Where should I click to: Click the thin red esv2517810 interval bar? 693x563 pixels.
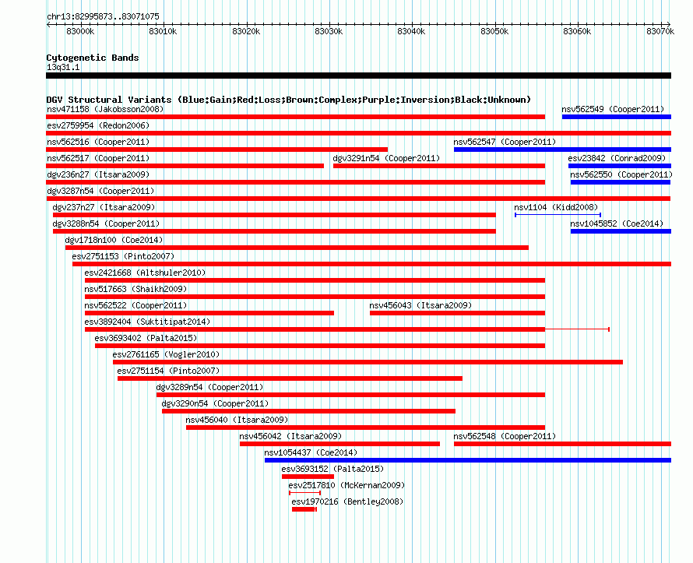[304, 493]
